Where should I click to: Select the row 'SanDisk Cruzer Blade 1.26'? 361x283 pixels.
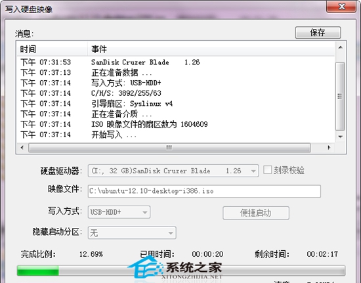tap(176, 62)
